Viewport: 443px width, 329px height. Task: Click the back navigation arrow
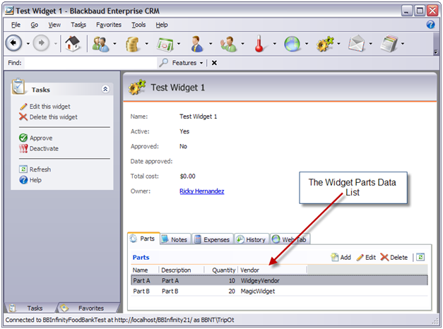[13, 44]
